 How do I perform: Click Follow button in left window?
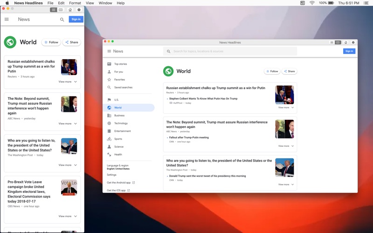(51, 42)
